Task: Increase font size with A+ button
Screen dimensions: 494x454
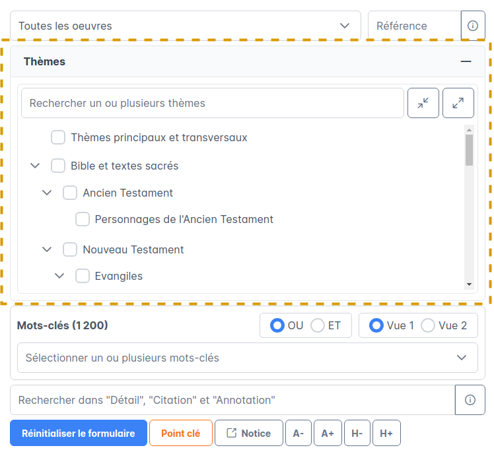Action: (x=328, y=434)
